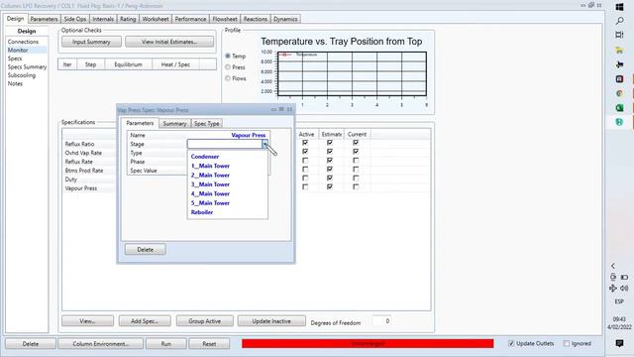The width and height of the screenshot is (634, 357).
Task: Toggle Active checkbox for Ovhd Vap Rate
Action: (x=305, y=152)
